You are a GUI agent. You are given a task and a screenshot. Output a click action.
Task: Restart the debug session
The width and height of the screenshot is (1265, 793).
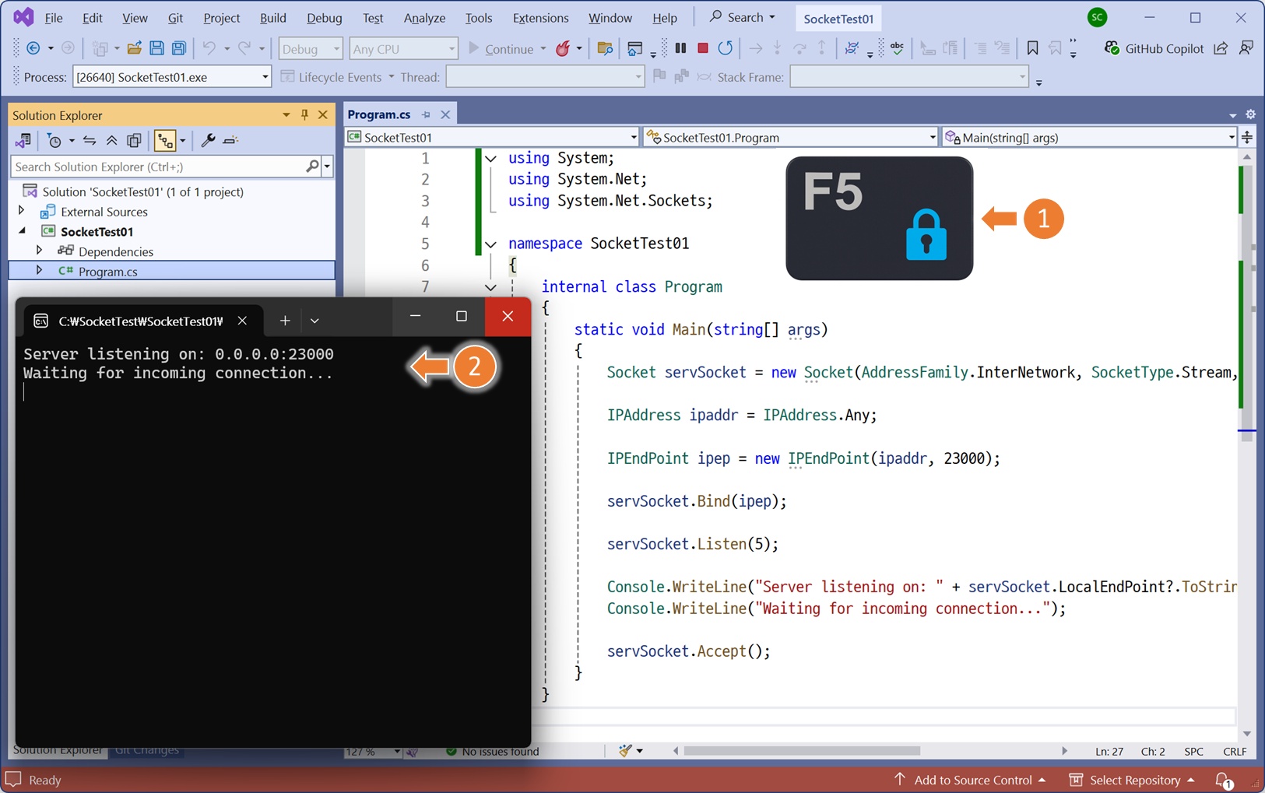(726, 48)
